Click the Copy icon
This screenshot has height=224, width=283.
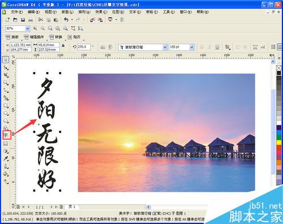(49, 20)
